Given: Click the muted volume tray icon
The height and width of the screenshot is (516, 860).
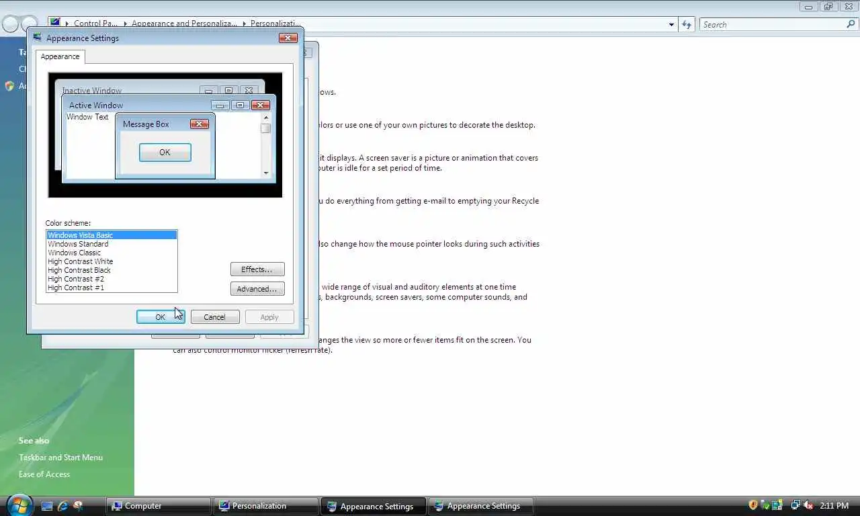Looking at the screenshot, I should (x=808, y=505).
